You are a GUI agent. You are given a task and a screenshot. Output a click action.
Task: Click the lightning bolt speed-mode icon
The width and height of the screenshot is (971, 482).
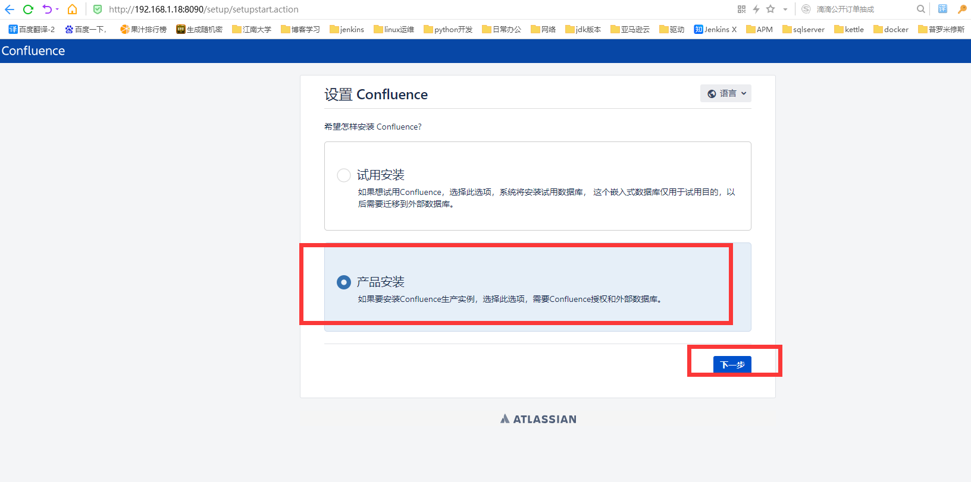coord(756,9)
